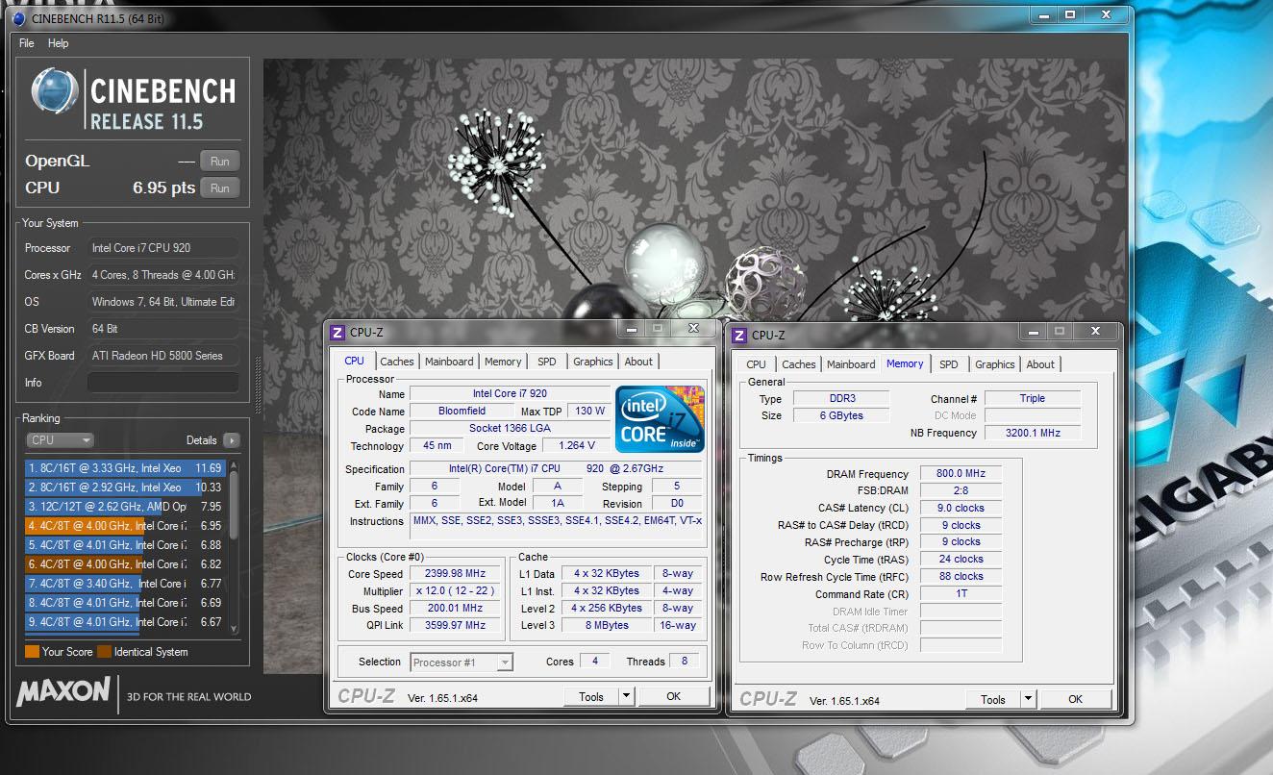Select ranking entry 9 scoring 6.67
The height and width of the screenshot is (775, 1273).
[x=125, y=622]
